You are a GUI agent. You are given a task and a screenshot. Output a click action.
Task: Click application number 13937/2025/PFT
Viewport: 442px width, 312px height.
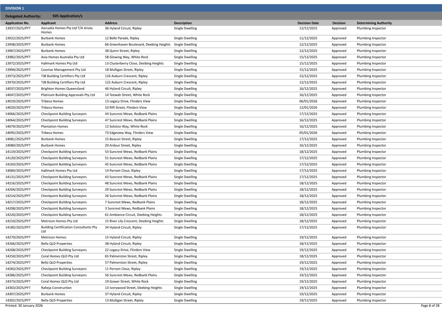18,28
